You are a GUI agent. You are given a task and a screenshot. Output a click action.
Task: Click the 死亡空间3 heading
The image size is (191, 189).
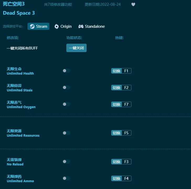click(x=14, y=4)
